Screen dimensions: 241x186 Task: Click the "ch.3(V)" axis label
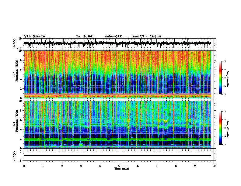[x=15, y=156]
